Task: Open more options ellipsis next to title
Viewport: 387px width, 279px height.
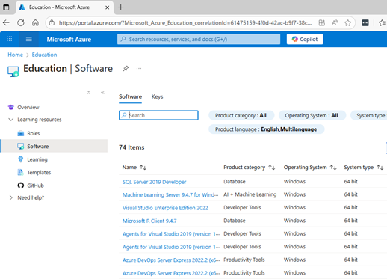Action: (x=139, y=68)
